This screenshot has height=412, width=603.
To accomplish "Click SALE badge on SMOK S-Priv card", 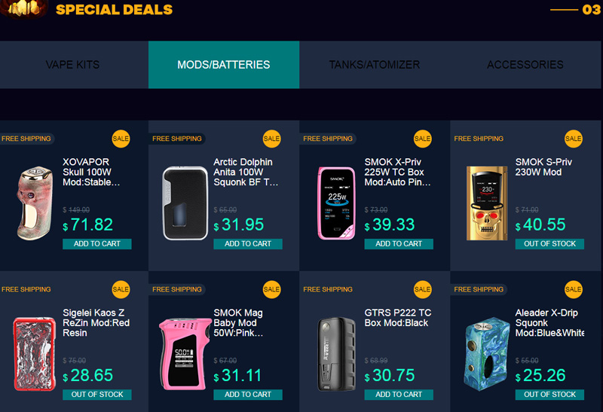I will point(574,139).
